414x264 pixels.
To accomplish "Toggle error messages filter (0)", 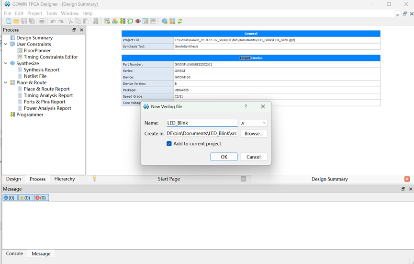I will 42,198.
